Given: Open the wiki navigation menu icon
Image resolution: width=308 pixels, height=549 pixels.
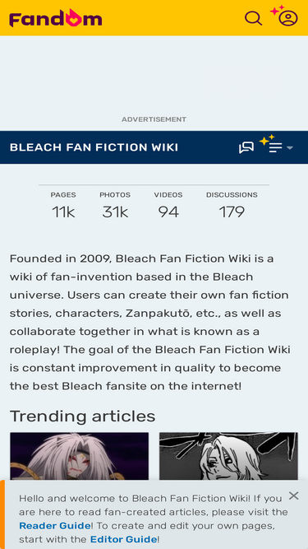Looking at the screenshot, I should tap(275, 147).
